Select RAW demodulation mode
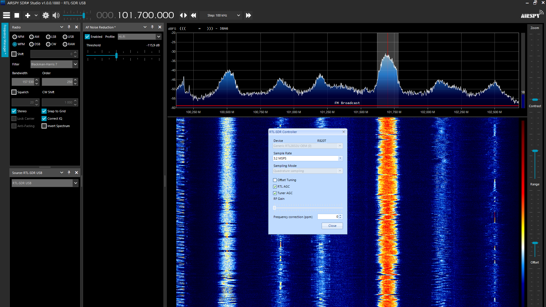The image size is (546, 307). pos(69,44)
